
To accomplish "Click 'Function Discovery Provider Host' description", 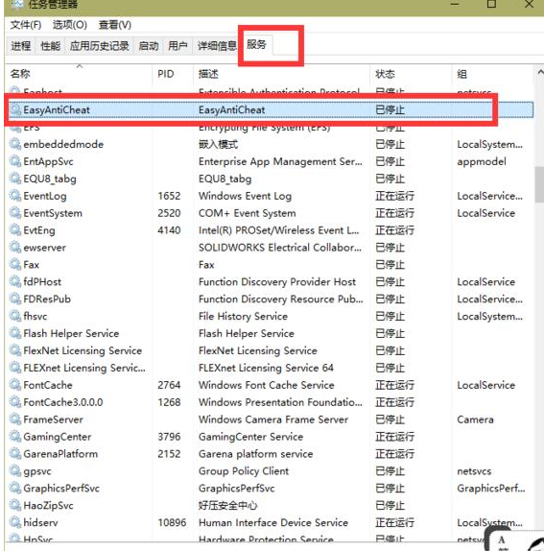I will (x=277, y=282).
